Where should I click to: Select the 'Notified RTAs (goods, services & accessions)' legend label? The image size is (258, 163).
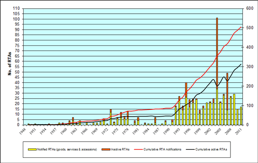point(67,149)
